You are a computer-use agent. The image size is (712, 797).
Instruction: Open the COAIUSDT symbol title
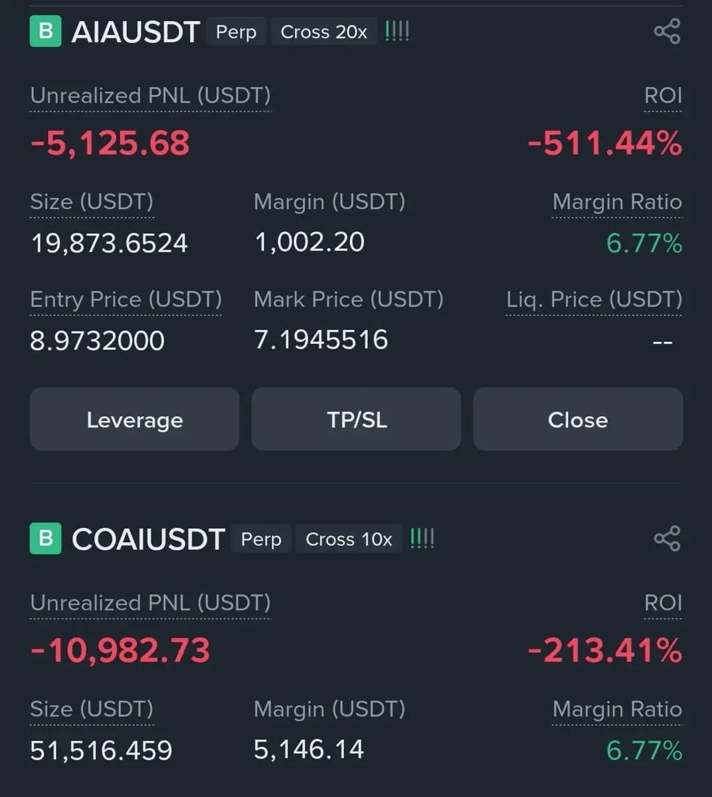coord(148,539)
